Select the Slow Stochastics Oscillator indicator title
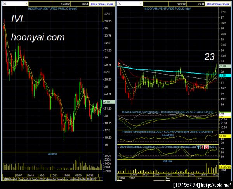Viewport: 233px width, 189px height. [x=168, y=147]
